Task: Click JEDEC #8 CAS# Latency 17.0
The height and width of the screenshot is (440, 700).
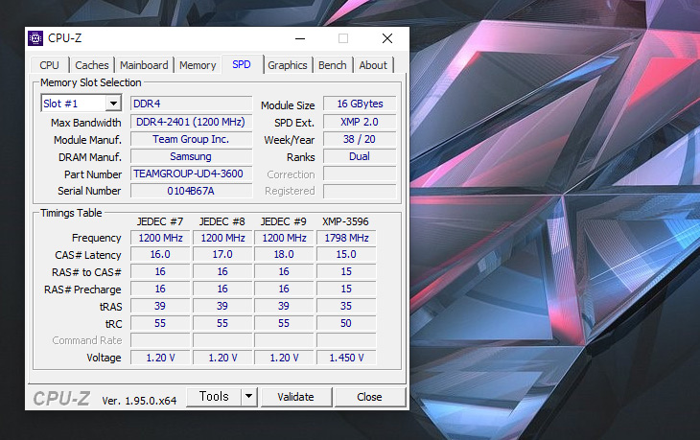Action: click(222, 254)
